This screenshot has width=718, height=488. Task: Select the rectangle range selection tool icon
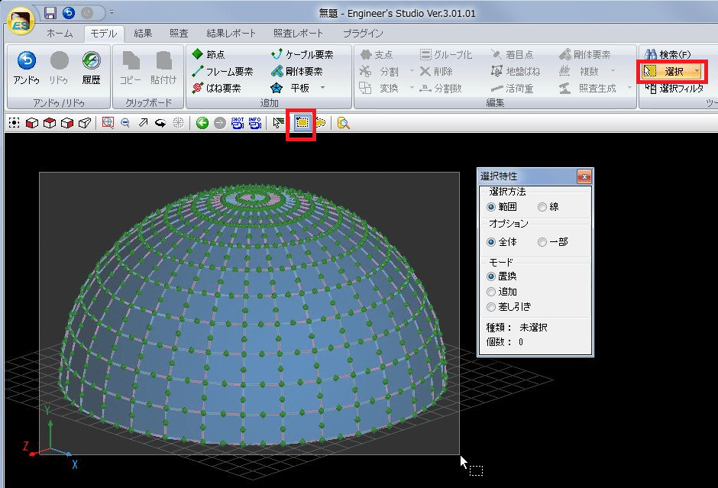point(302,123)
